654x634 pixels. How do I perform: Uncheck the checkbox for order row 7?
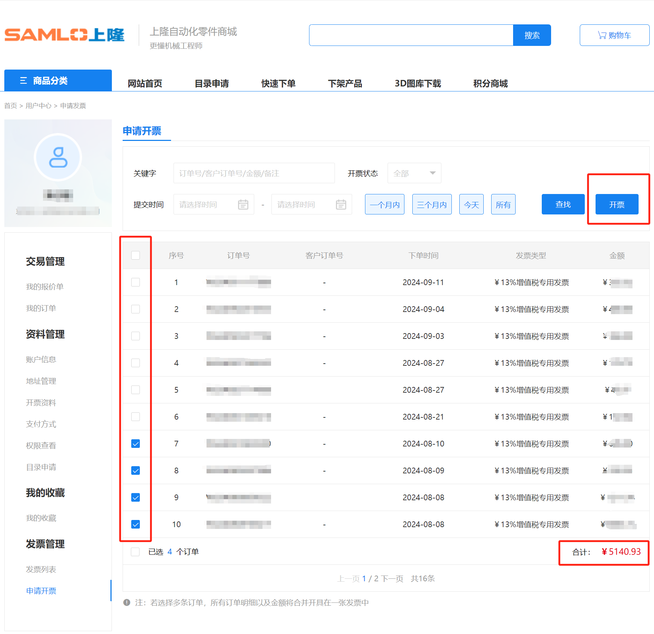[x=136, y=444]
